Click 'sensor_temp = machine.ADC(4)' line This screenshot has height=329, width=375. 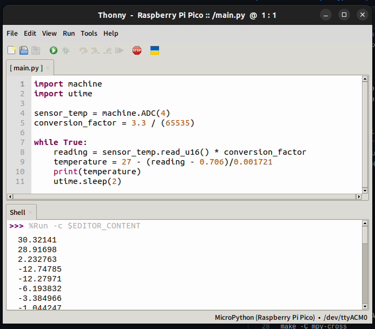(102, 113)
